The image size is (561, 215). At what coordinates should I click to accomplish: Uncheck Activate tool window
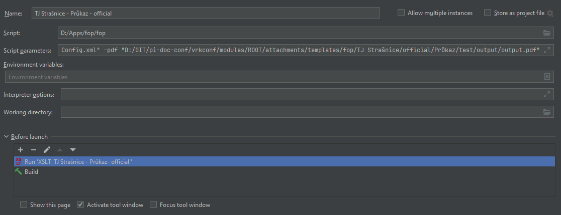tap(80, 205)
